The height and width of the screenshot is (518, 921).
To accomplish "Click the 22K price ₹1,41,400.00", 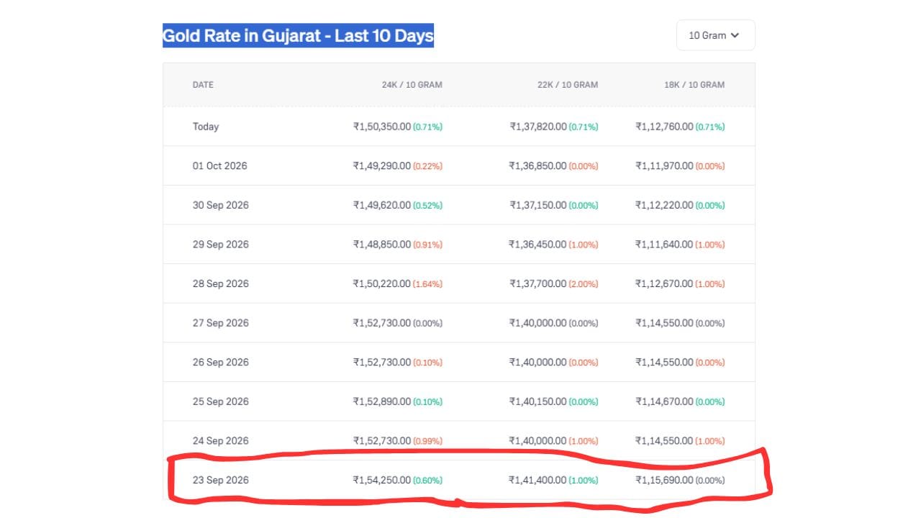I will pyautogui.click(x=537, y=480).
